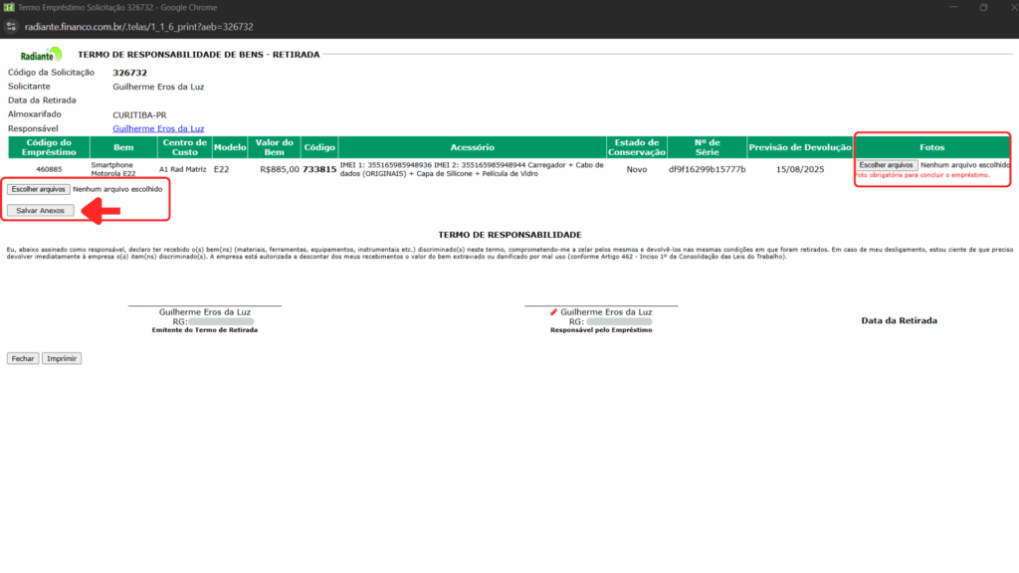The width and height of the screenshot is (1019, 573).
Task: Click the Radiante logo
Action: 41,56
